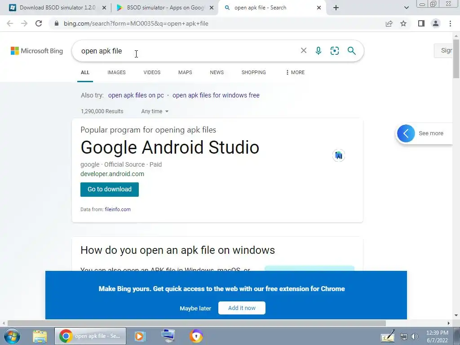Open the taskbar clock and date
The height and width of the screenshot is (345, 460).
(x=437, y=336)
